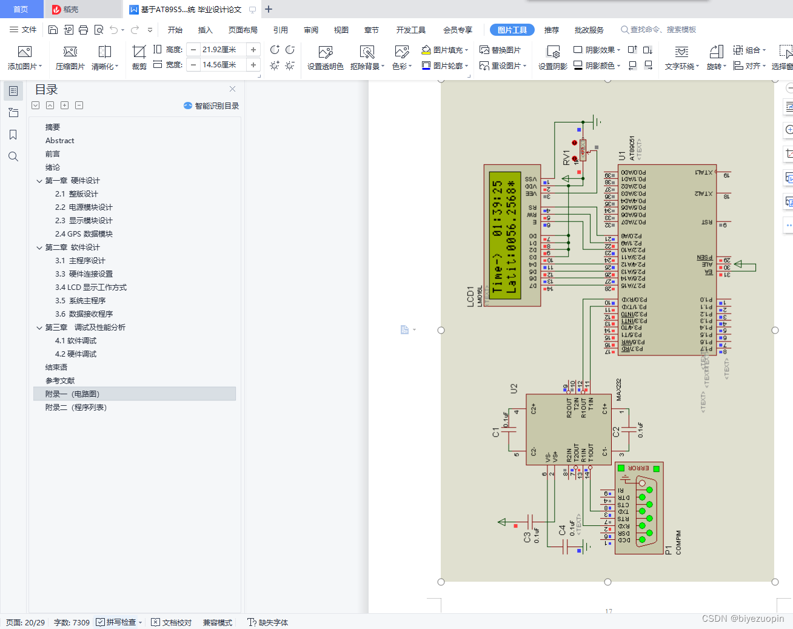Click the increase contrast icon
The image size is (793, 629).
click(275, 50)
